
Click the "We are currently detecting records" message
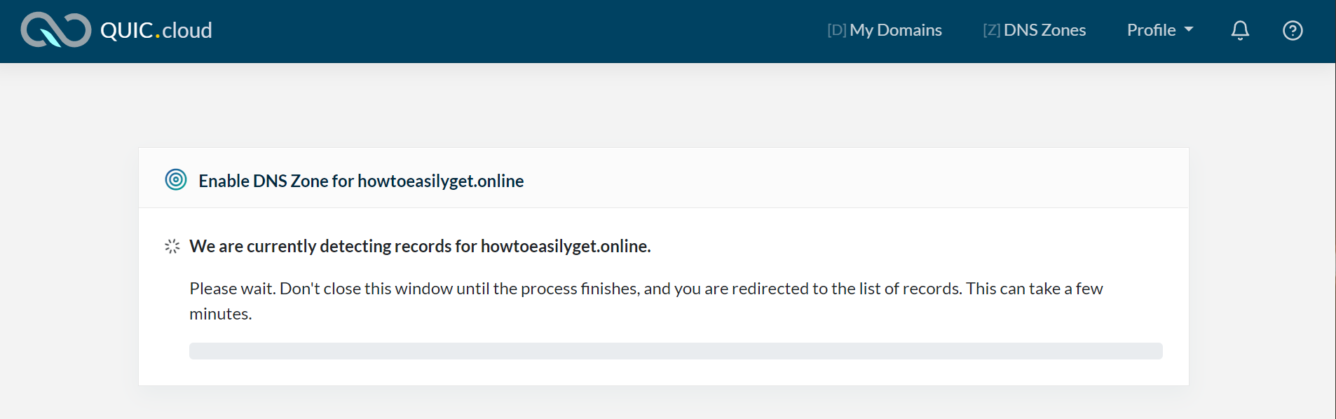[x=333, y=247]
